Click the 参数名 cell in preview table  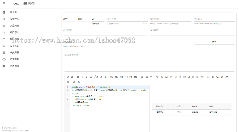pos(160,112)
